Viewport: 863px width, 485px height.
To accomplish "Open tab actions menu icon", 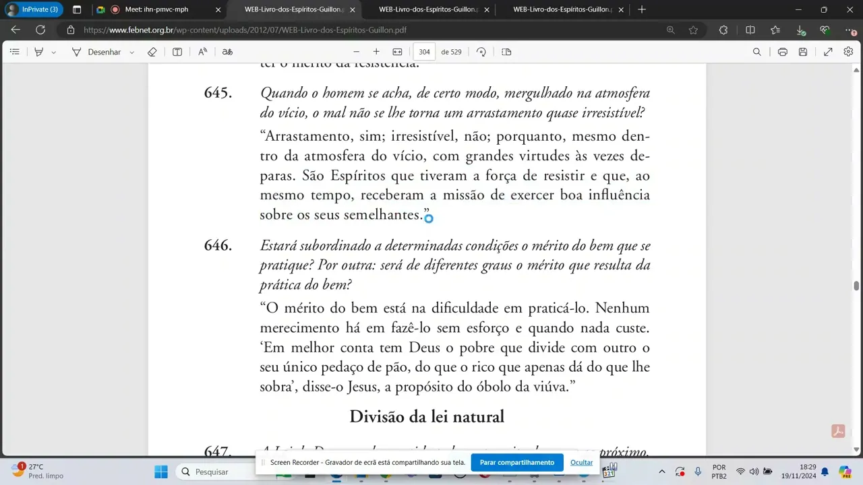I will (77, 9).
